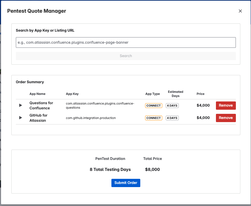Click the App Name column header
The image size is (251, 206).
[x=37, y=94]
